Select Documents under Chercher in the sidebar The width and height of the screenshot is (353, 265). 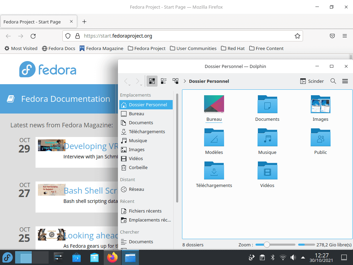(x=146, y=242)
